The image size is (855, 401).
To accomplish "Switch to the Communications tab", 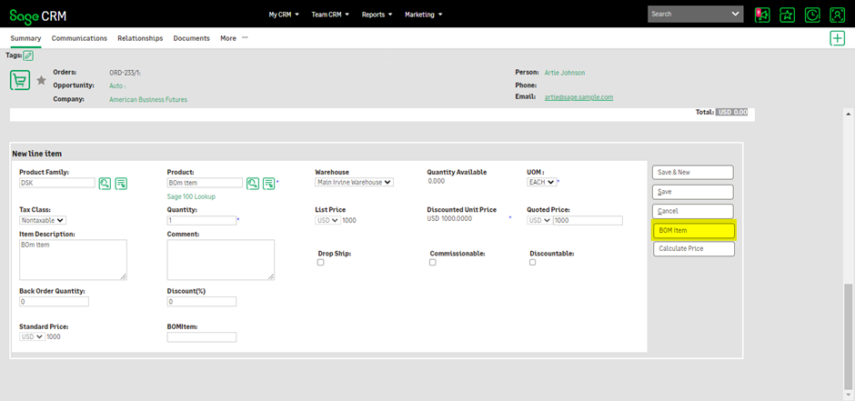I will point(79,38).
